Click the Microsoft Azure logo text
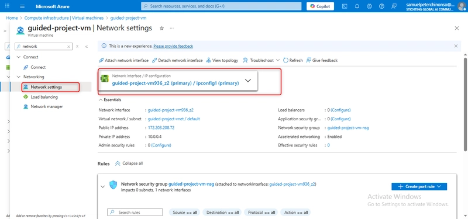Screen dimensions: 468x219 point(53,6)
